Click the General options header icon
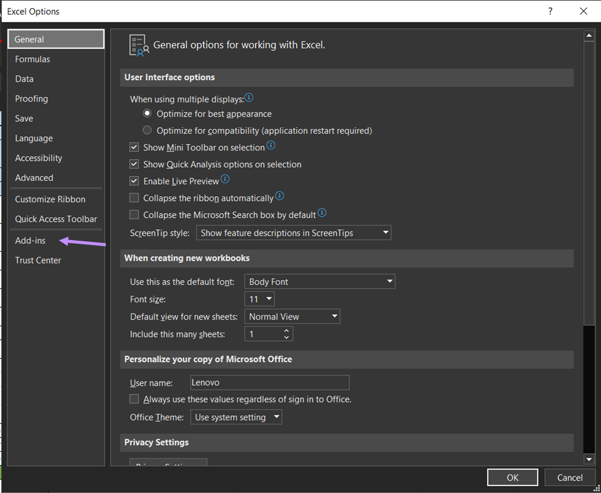The height and width of the screenshot is (493, 601). pyautogui.click(x=138, y=45)
